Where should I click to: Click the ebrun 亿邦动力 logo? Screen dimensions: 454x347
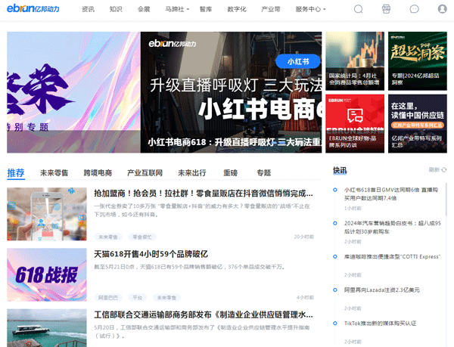coord(33,8)
